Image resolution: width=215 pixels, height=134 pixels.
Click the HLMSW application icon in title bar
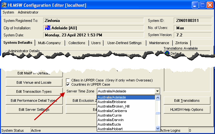[4, 5]
